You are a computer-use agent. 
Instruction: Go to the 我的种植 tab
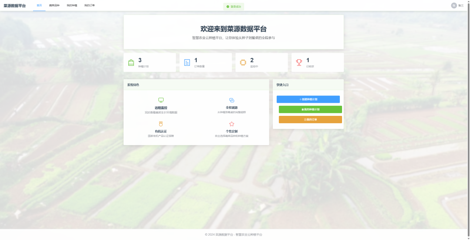72,5
